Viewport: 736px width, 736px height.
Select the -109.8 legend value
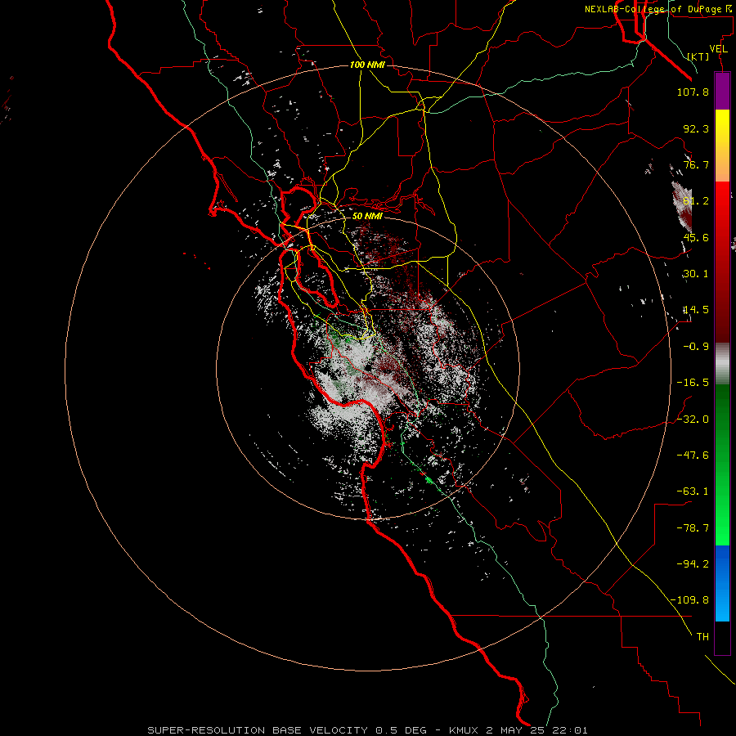689,600
